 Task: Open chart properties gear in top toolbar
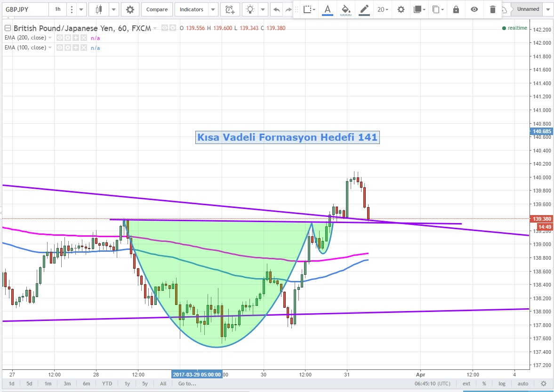point(130,9)
